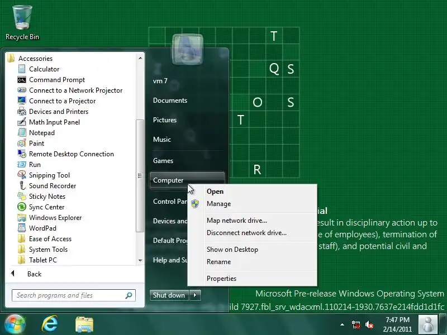Launch Internet Explorer from taskbar
The image size is (447, 335).
(x=50, y=324)
